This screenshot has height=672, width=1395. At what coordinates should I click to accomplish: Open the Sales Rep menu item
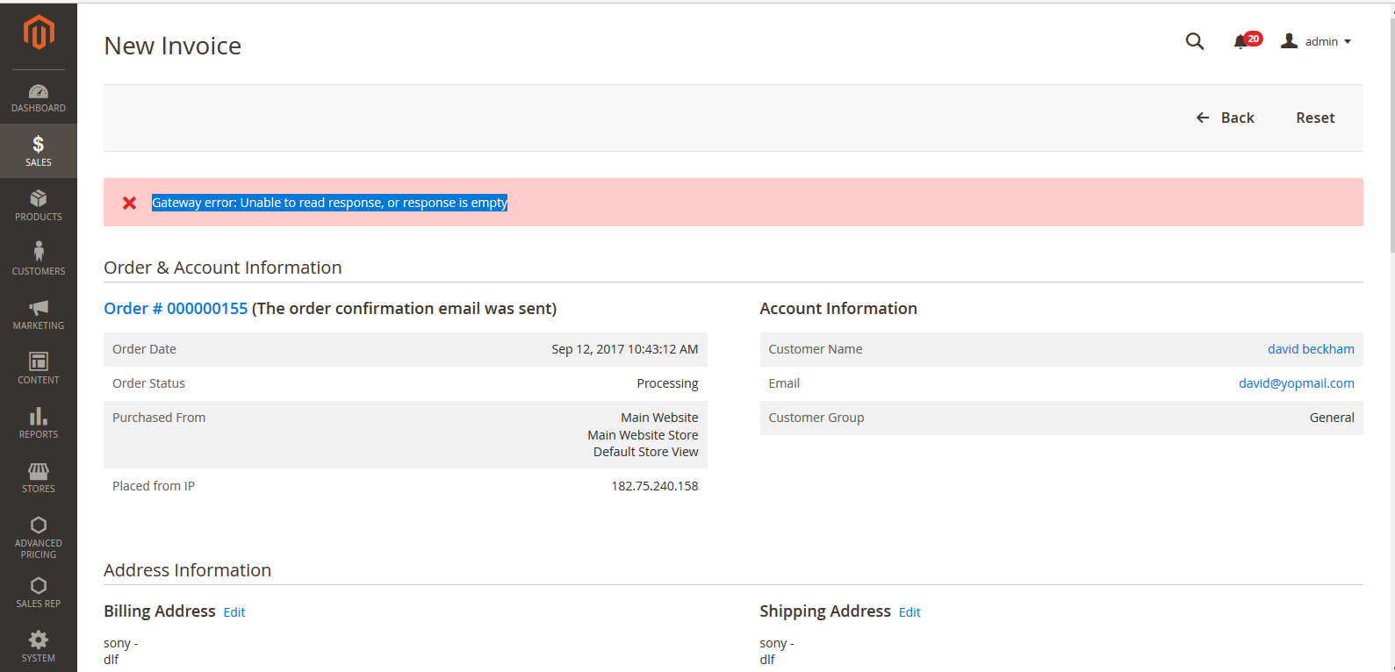[39, 592]
